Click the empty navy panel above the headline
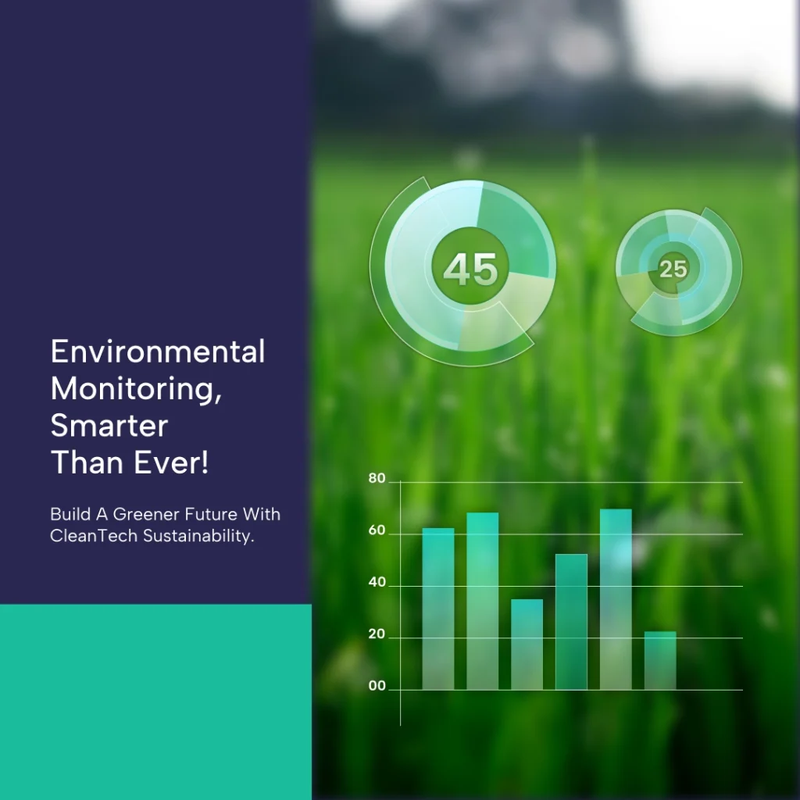This screenshot has height=800, width=800. click(x=155, y=156)
